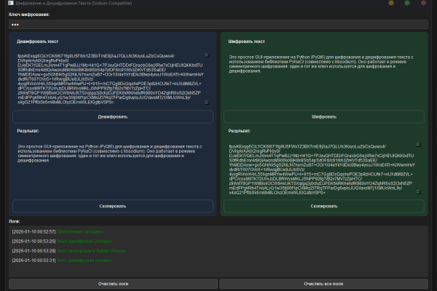
Task: Click the app icon in the title bar
Action: coord(11,3)
